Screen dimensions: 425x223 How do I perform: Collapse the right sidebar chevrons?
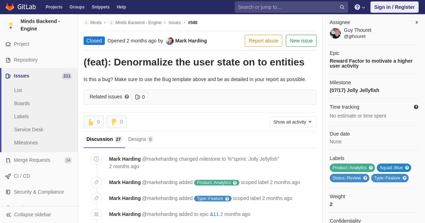416,22
